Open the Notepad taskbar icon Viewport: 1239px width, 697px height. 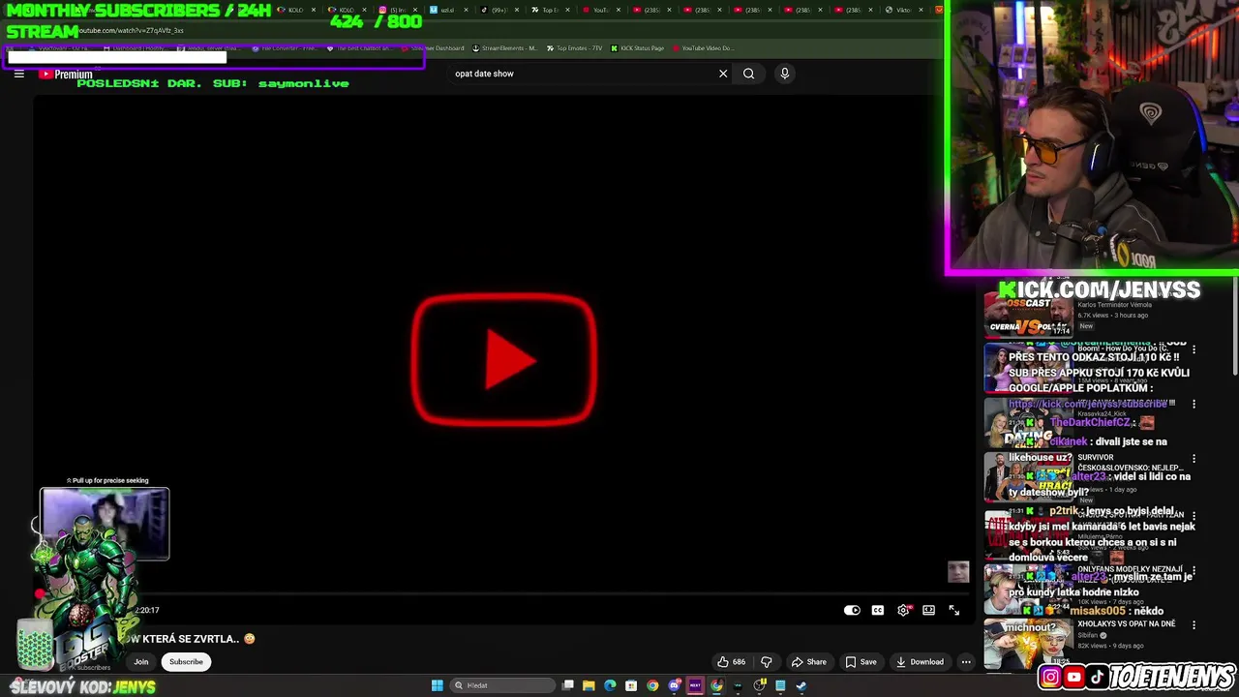tap(780, 685)
